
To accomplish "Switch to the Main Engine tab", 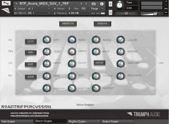I will pyautogui.click(x=17, y=121).
